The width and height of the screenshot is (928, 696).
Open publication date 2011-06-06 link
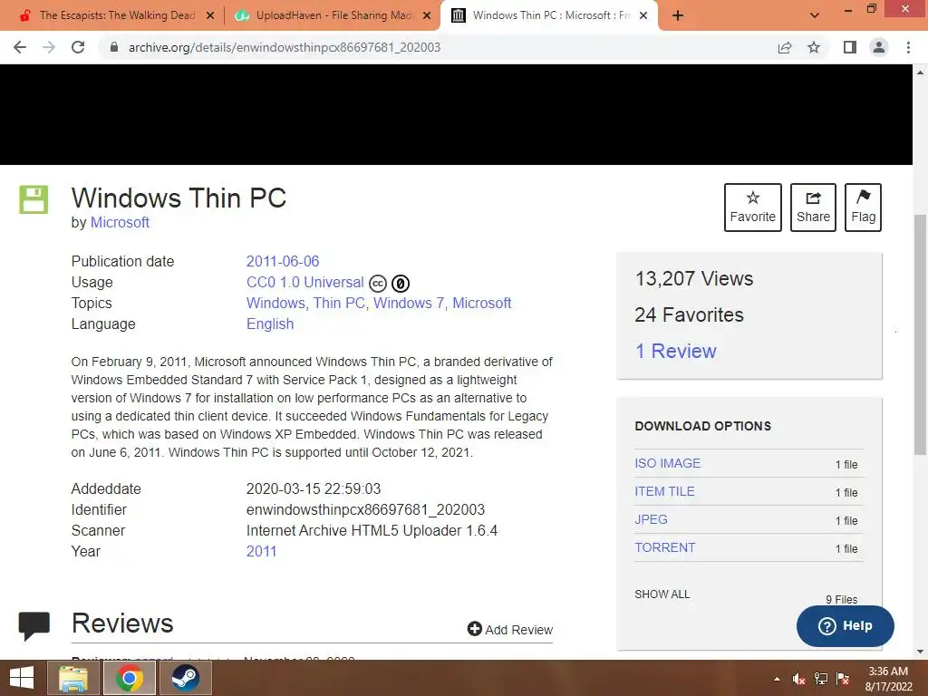tap(283, 261)
